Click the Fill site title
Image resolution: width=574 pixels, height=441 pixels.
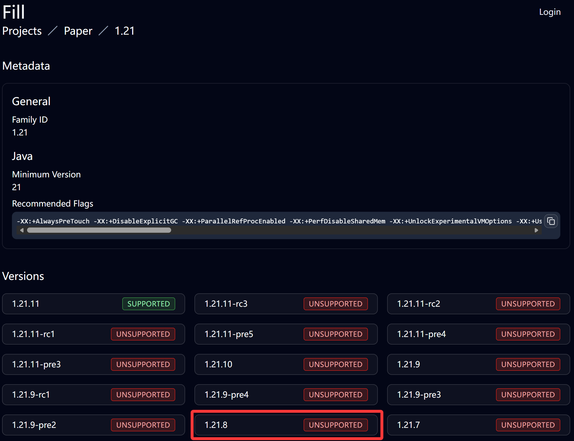[13, 12]
